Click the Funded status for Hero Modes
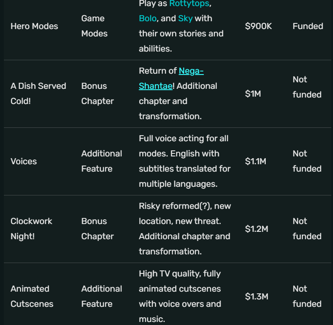The height and width of the screenshot is (325, 333). pos(308,26)
